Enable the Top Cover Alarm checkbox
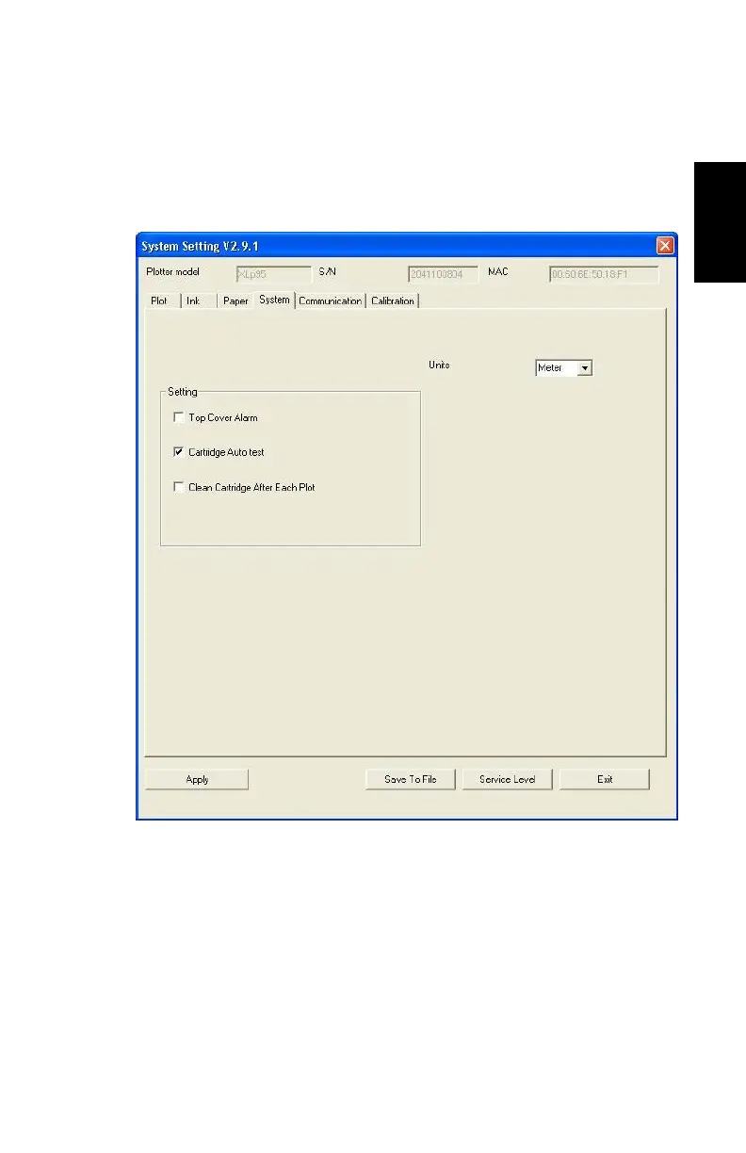The width and height of the screenshot is (746, 1153). (179, 417)
